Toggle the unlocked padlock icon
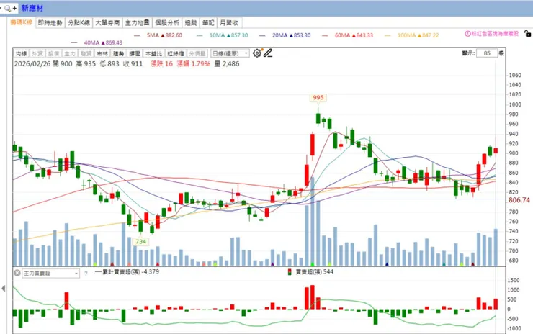 coord(527,33)
